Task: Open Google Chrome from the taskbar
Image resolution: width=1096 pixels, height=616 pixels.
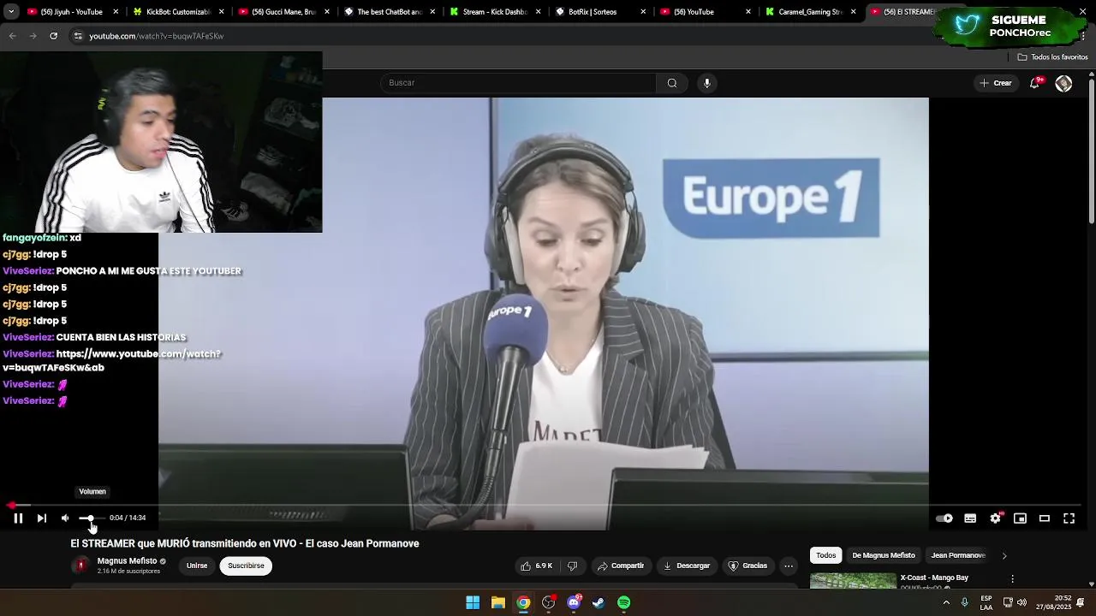Action: click(523, 602)
